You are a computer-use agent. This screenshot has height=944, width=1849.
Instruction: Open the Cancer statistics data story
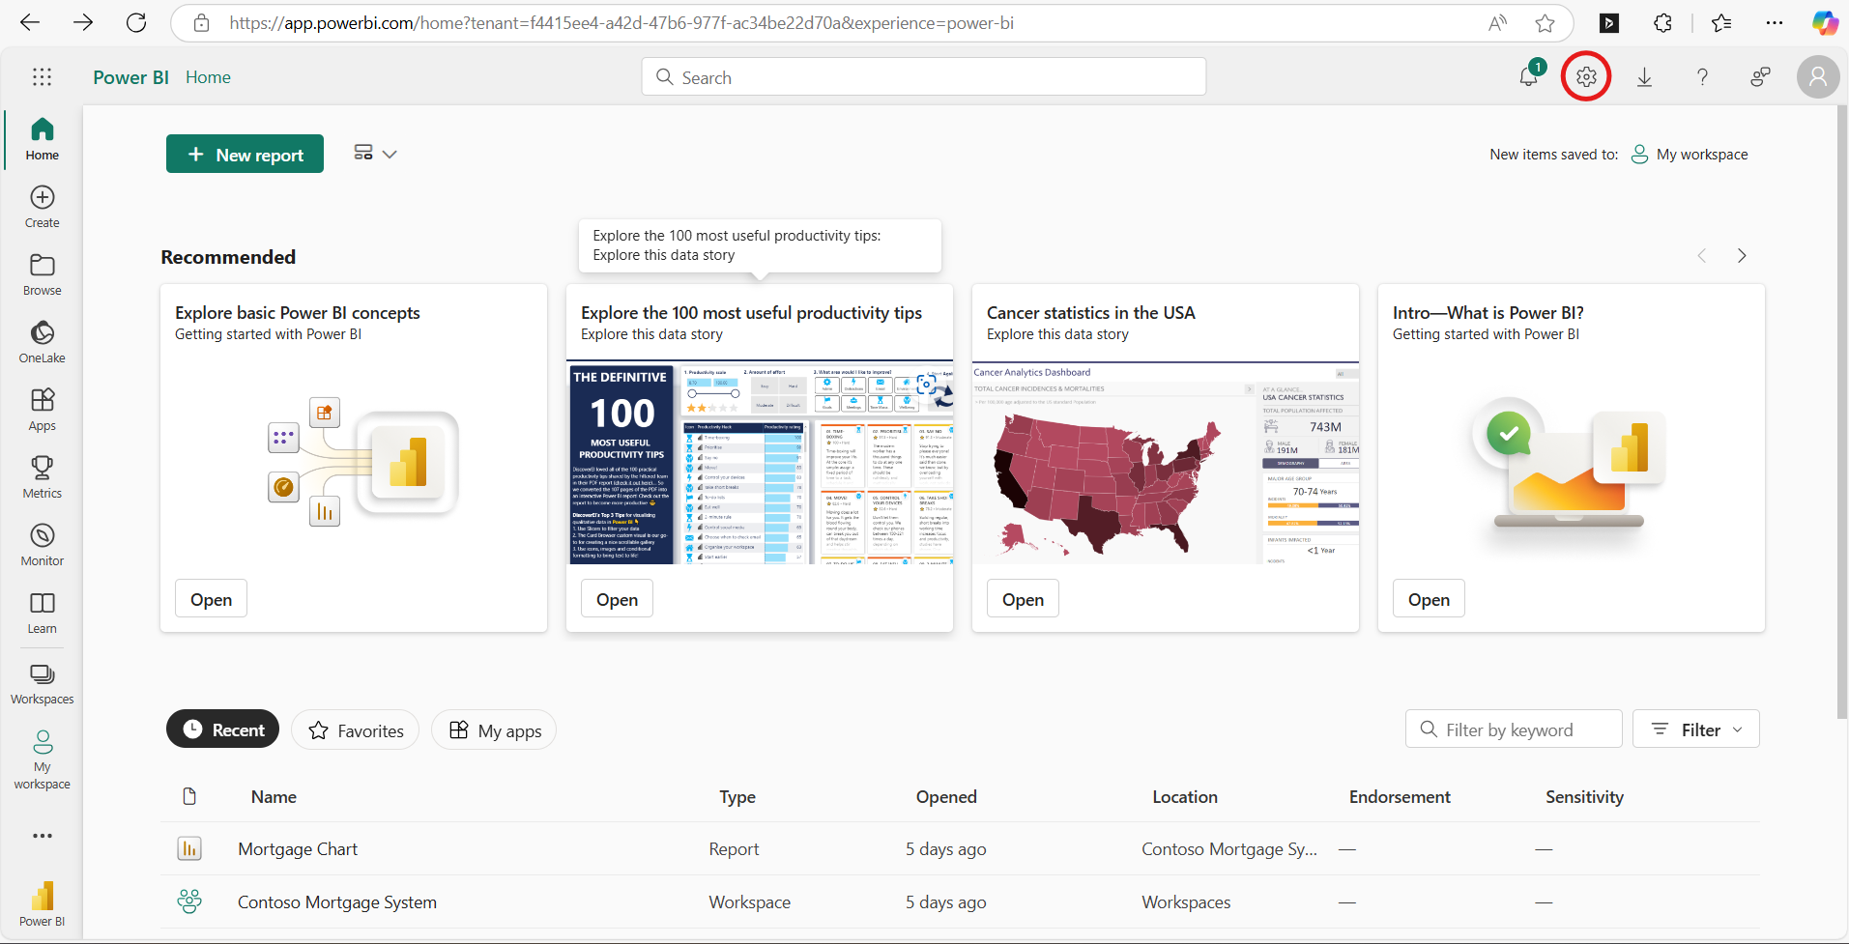point(1023,599)
